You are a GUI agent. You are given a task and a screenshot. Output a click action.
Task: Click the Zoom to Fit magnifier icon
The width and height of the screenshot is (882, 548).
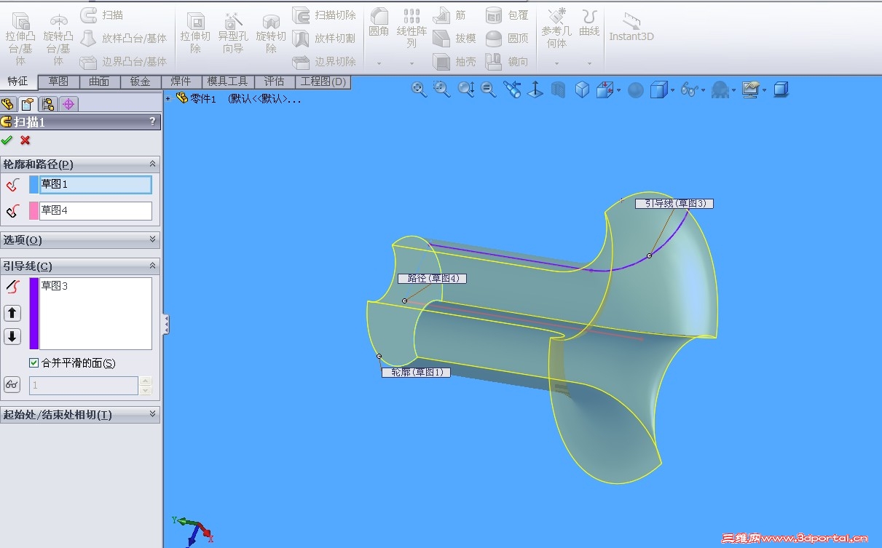click(419, 90)
